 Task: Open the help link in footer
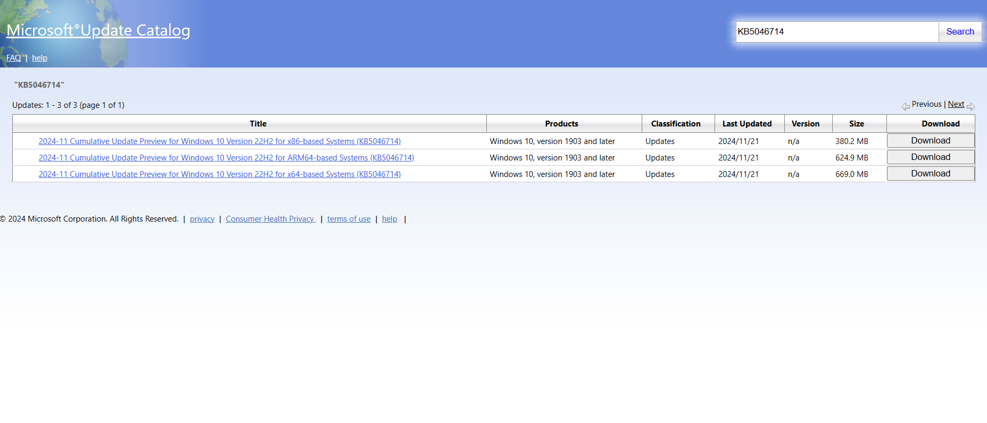point(389,219)
